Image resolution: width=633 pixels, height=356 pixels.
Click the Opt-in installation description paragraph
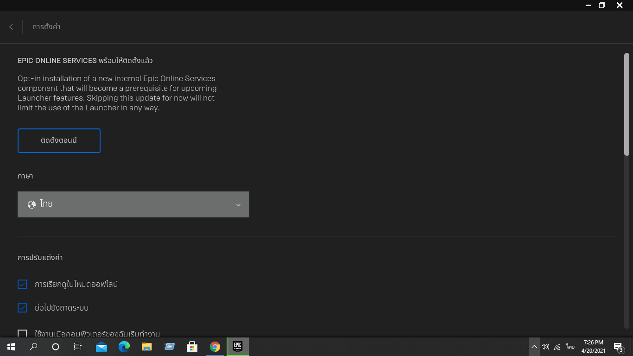point(117,93)
